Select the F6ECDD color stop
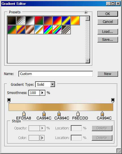The width and height of the screenshot is (122, 154). [78, 114]
